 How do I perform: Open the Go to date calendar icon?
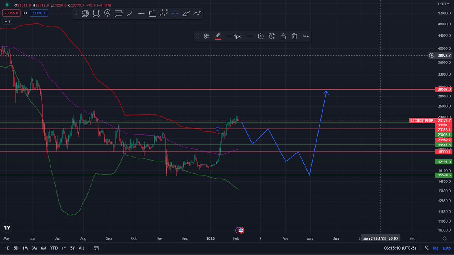[96, 248]
